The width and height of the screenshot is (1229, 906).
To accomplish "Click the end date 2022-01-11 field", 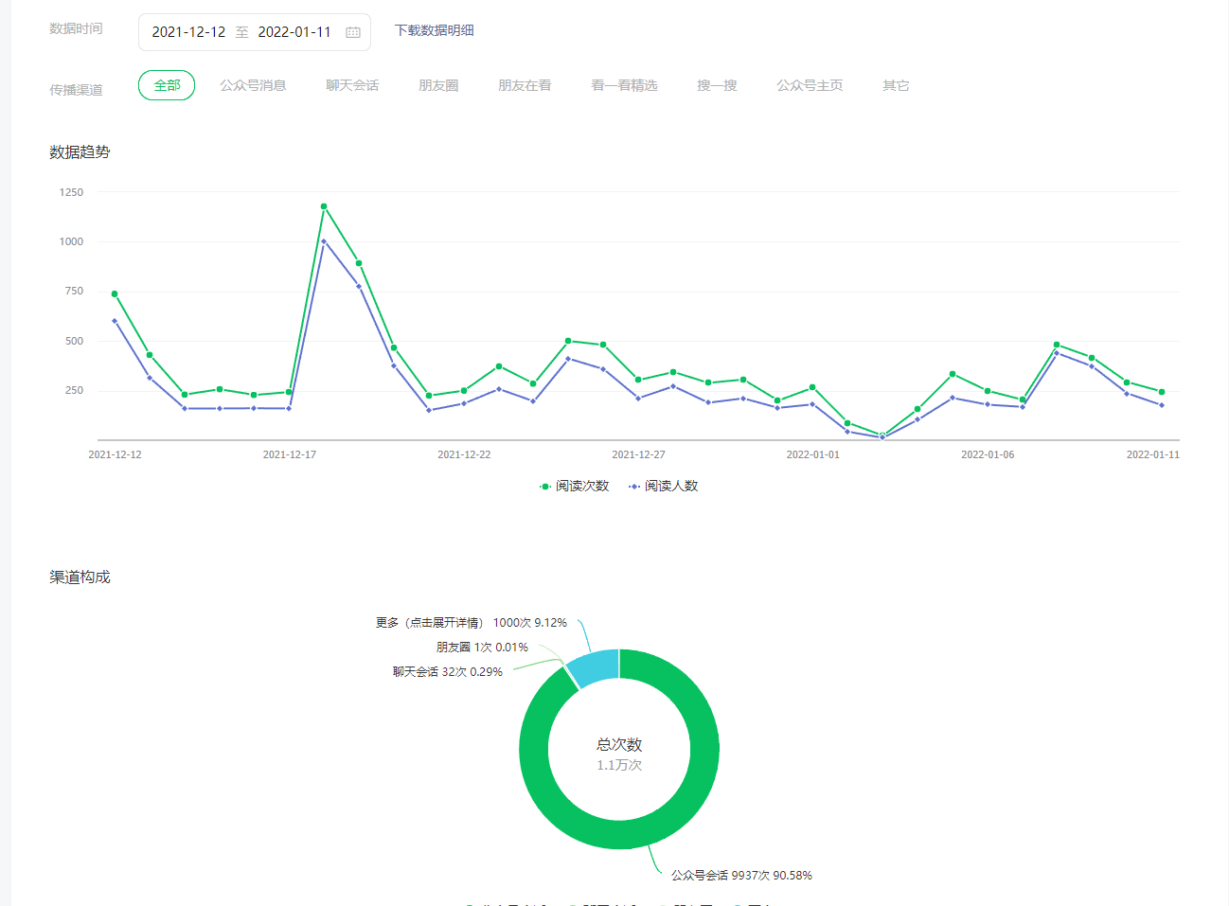I will click(x=294, y=32).
